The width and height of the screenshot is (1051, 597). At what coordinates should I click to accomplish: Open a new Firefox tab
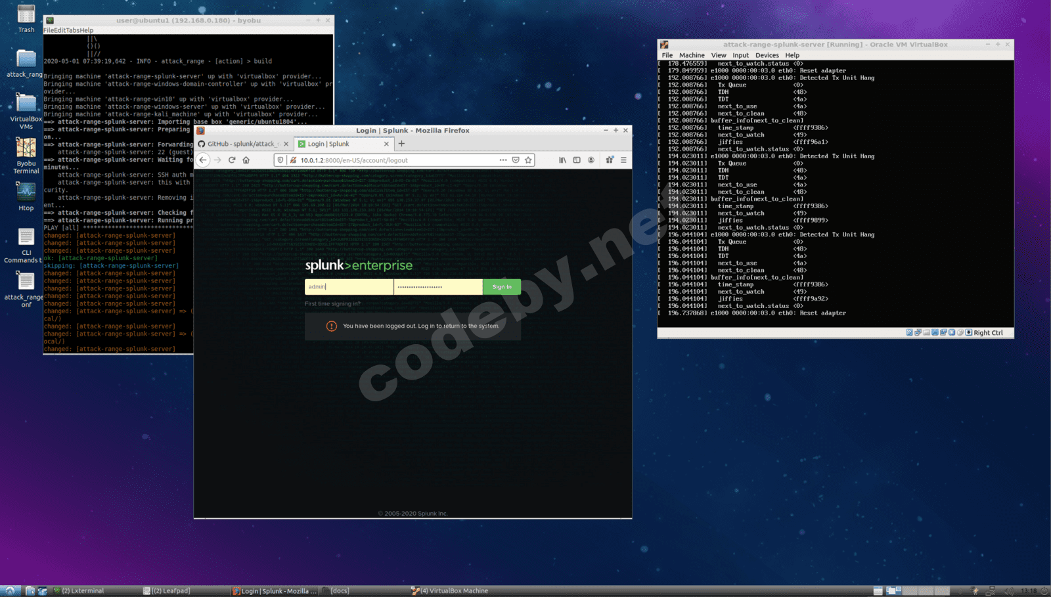(x=401, y=144)
